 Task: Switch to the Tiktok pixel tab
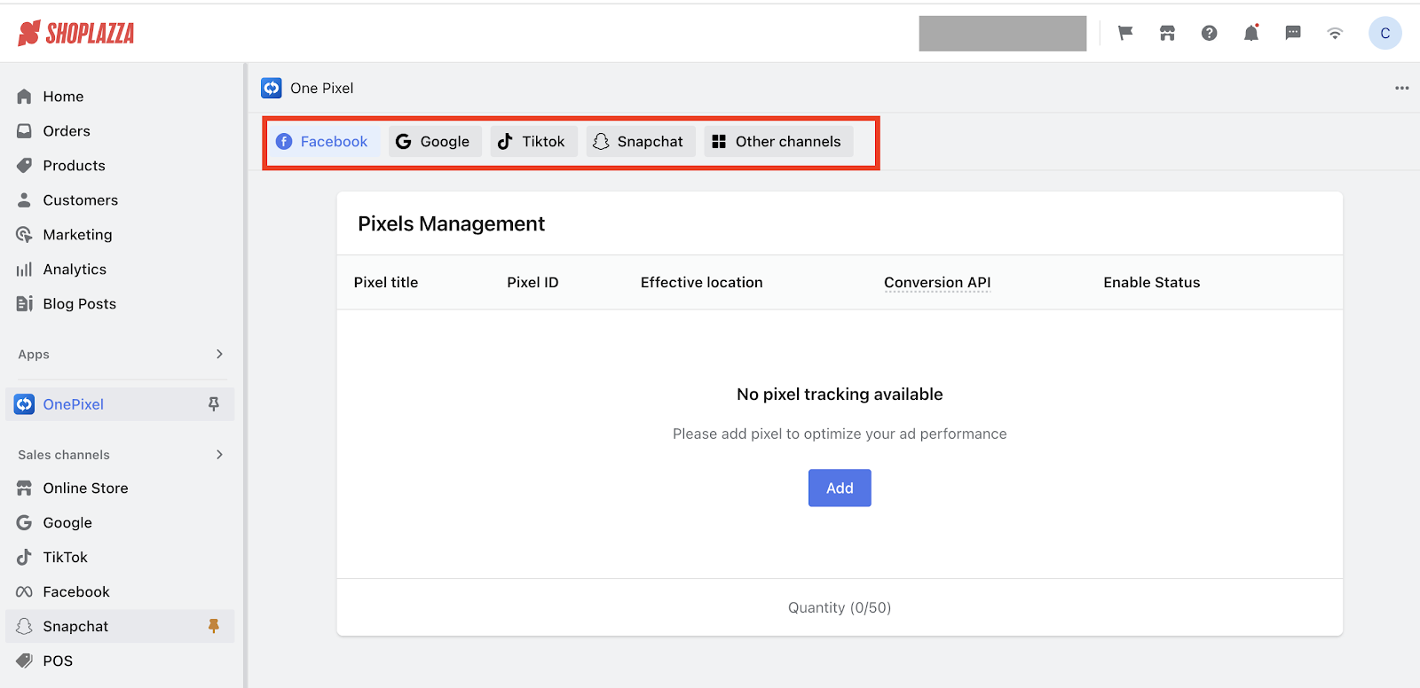(x=533, y=142)
